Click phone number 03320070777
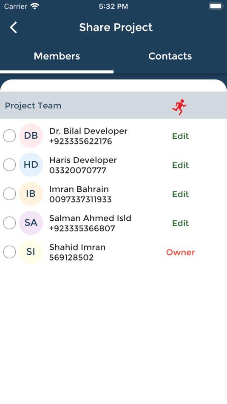The image size is (227, 404). tap(78, 171)
